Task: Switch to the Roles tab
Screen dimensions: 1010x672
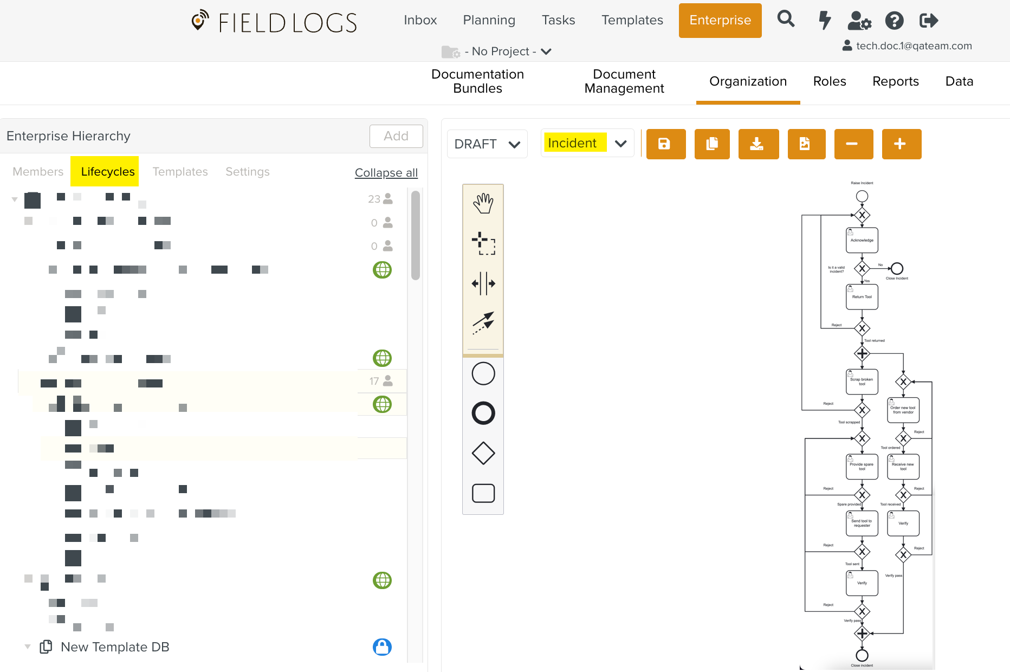Action: [x=829, y=81]
